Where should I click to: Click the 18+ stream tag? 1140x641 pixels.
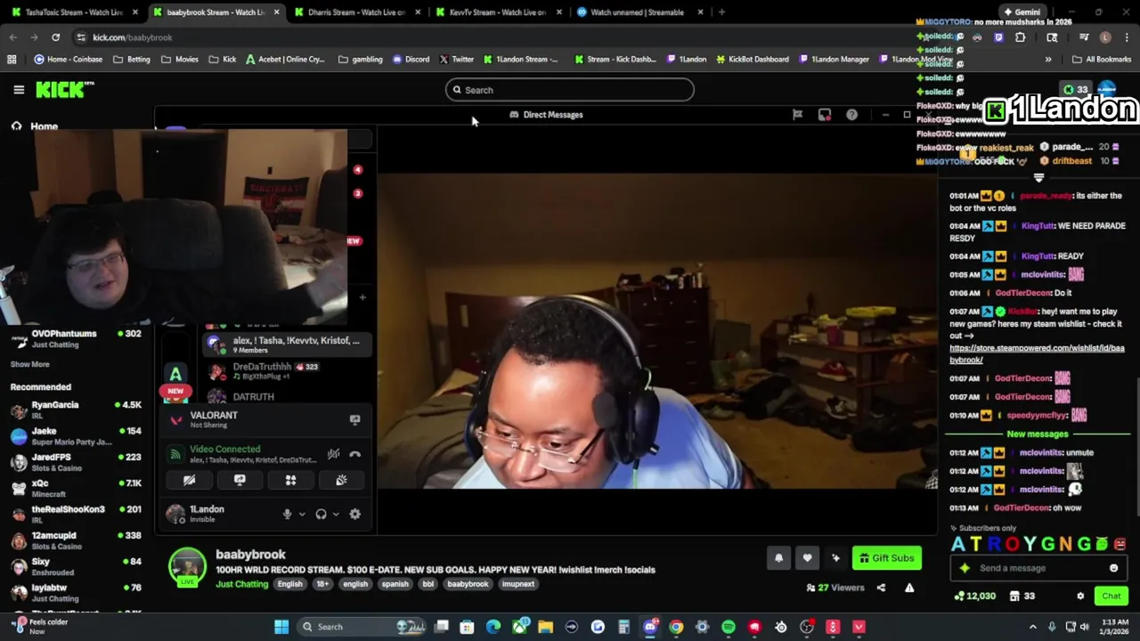(322, 584)
